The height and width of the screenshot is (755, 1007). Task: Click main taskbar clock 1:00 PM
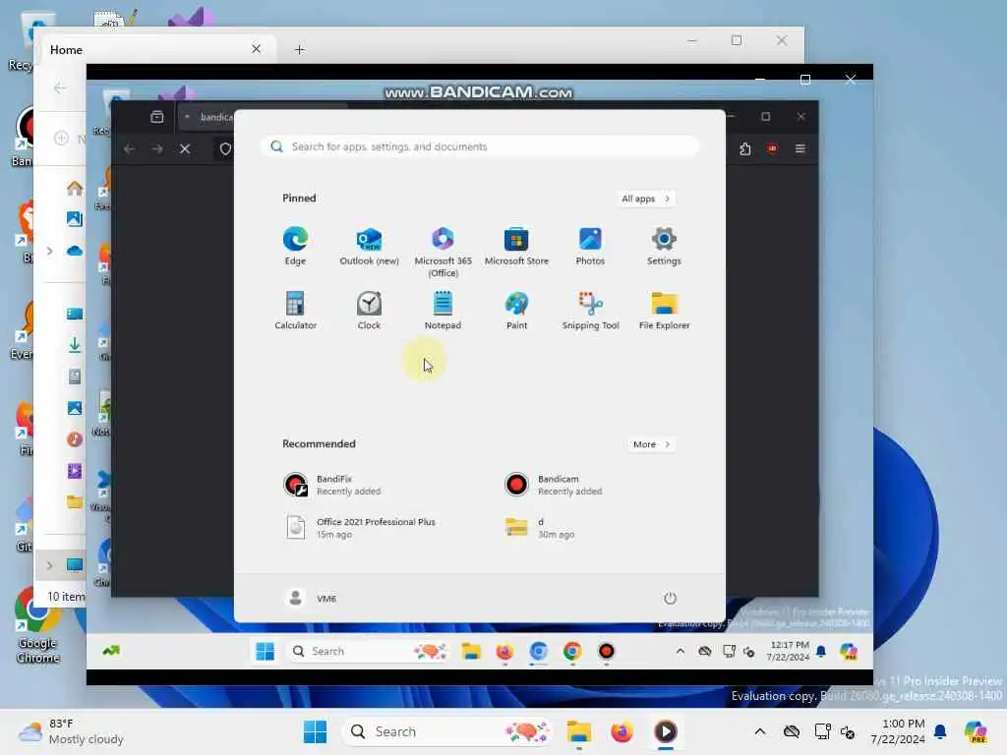(898, 731)
